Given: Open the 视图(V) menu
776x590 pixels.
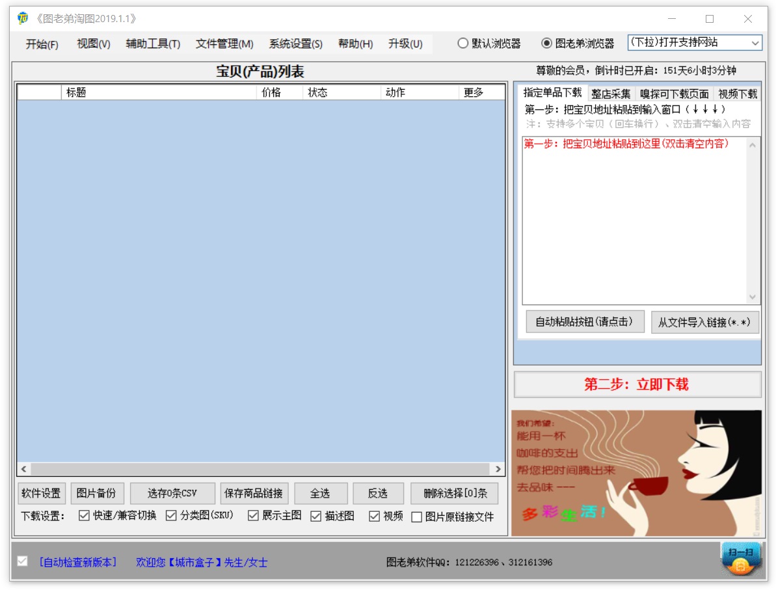Looking at the screenshot, I should [94, 44].
